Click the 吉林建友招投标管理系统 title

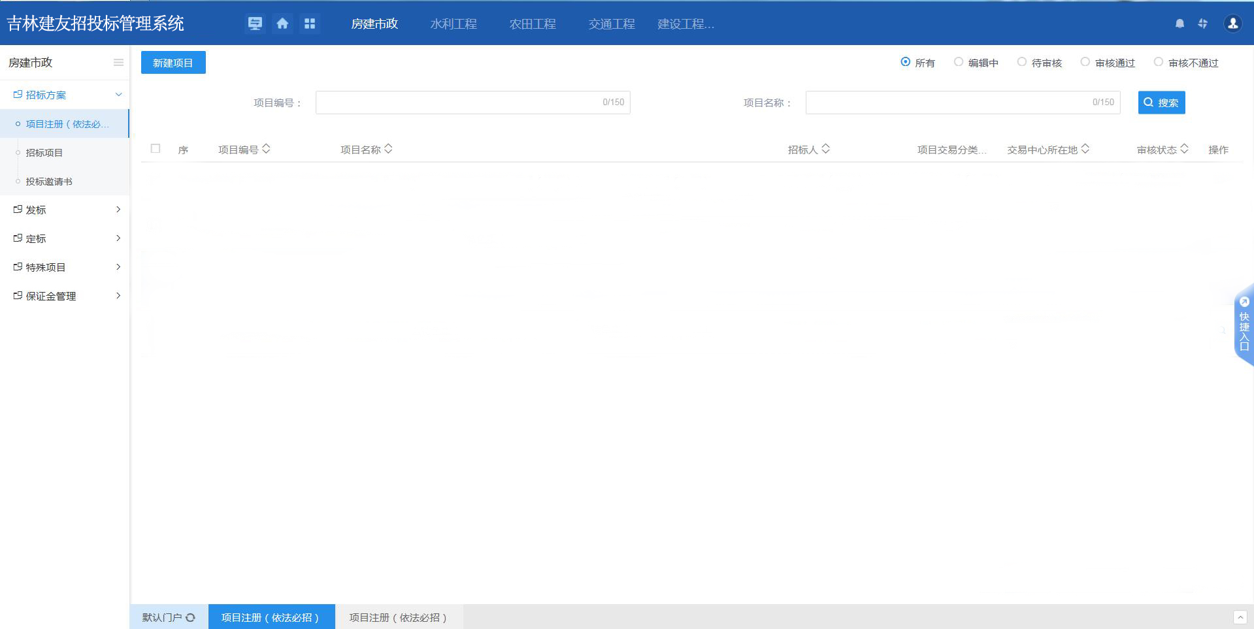[x=95, y=24]
